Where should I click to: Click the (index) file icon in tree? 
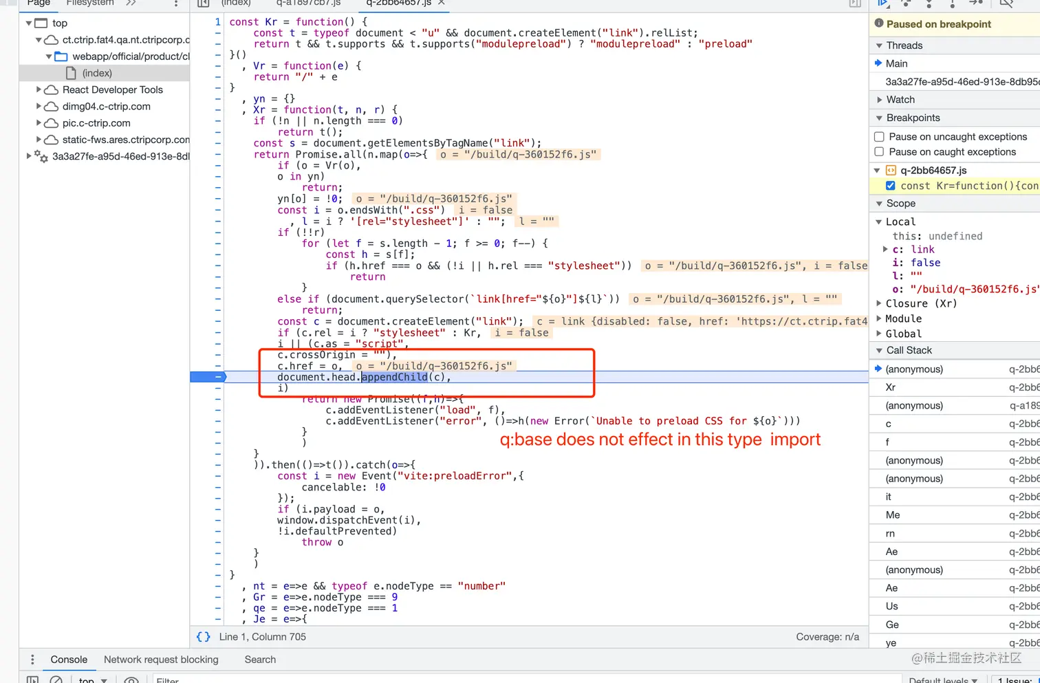click(71, 73)
